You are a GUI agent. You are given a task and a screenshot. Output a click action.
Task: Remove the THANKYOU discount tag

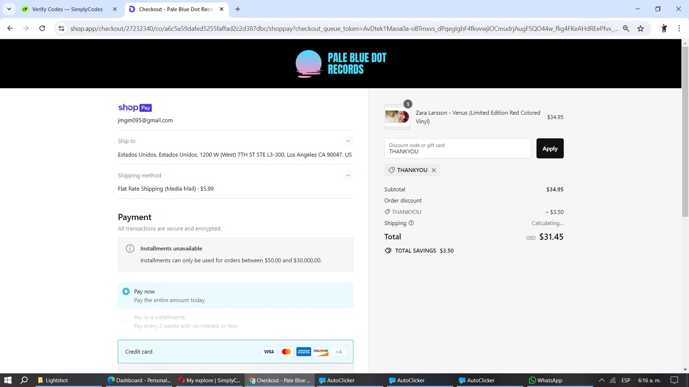pyautogui.click(x=434, y=170)
